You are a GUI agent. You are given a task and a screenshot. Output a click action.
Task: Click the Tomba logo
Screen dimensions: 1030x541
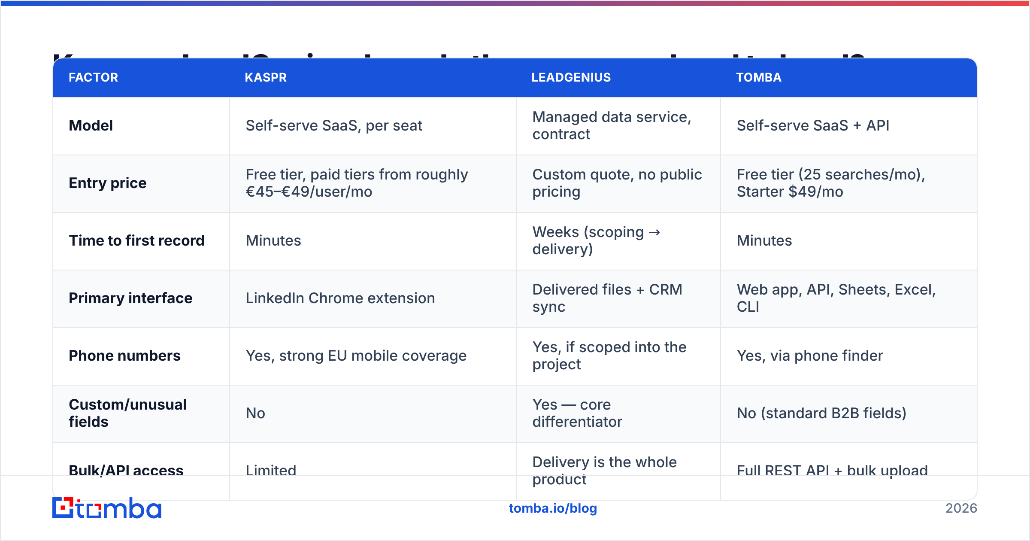coord(107,508)
